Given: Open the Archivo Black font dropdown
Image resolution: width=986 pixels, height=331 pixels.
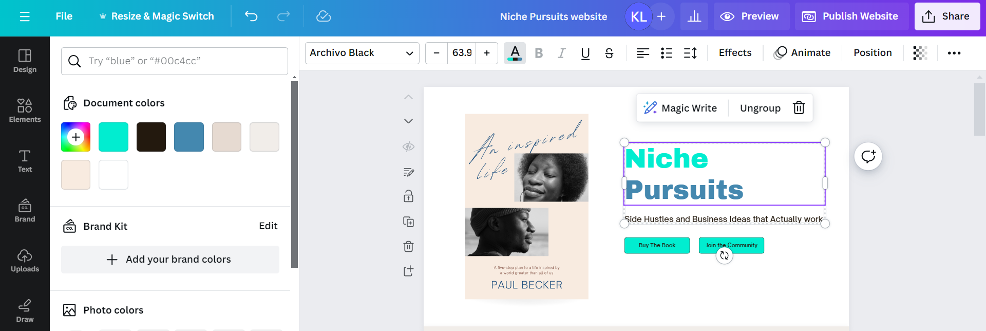Looking at the screenshot, I should click(x=362, y=53).
